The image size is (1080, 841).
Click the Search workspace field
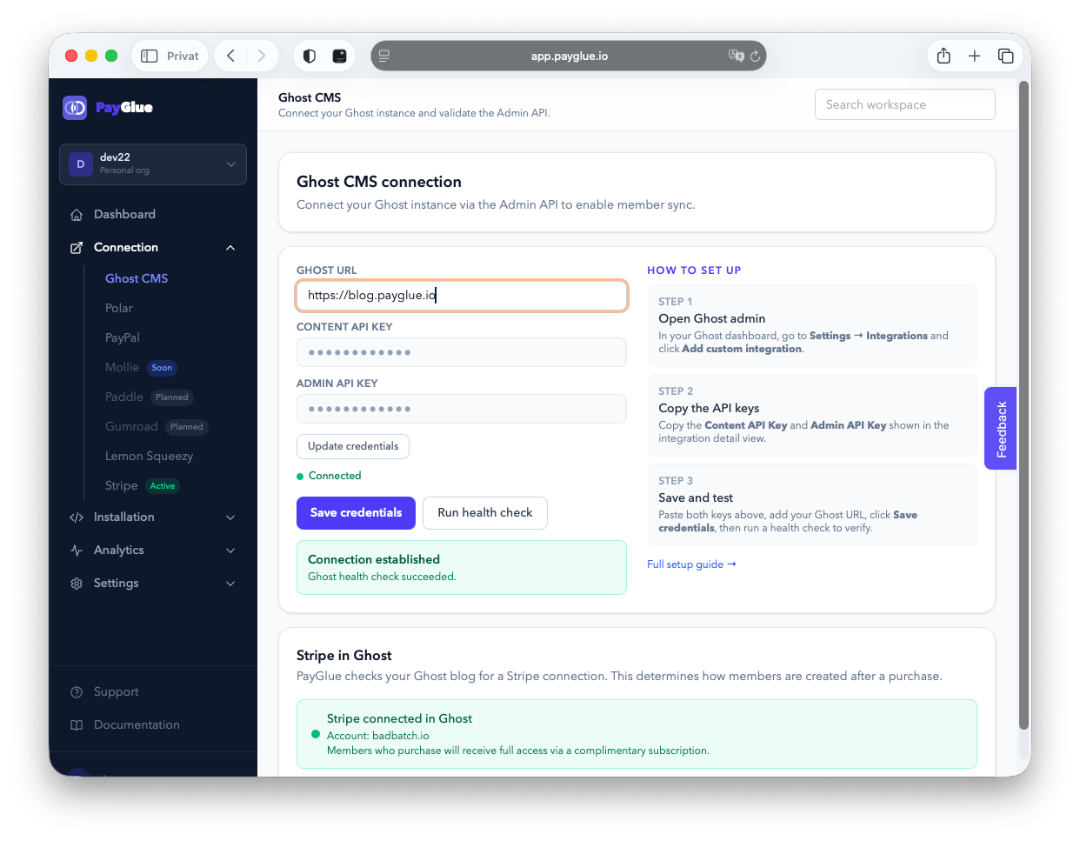tap(905, 104)
